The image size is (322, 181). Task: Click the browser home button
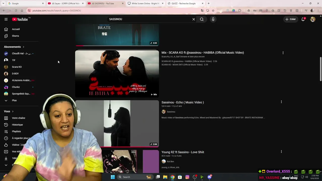click(22, 11)
